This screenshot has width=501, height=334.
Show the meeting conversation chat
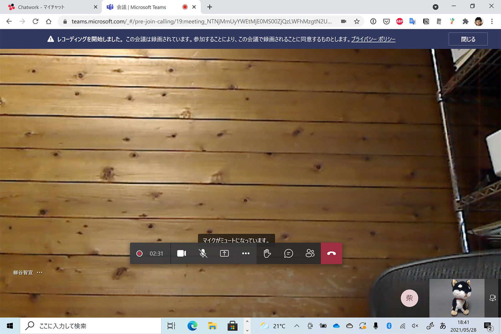(x=288, y=253)
